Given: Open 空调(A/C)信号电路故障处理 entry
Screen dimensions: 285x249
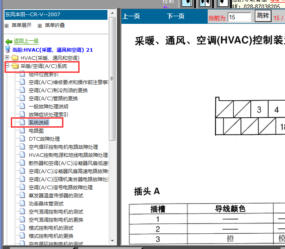Looking at the screenshot, I should coord(61,187).
